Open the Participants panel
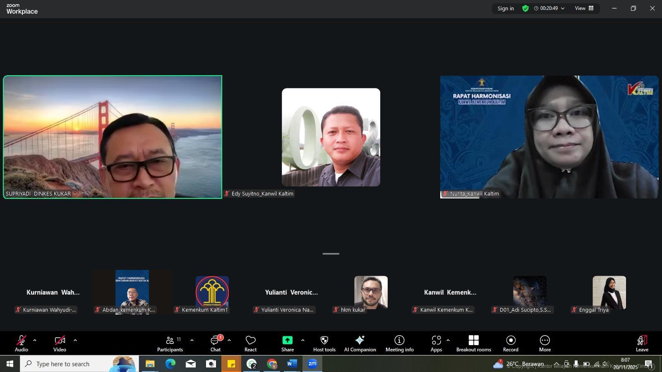 pos(170,343)
